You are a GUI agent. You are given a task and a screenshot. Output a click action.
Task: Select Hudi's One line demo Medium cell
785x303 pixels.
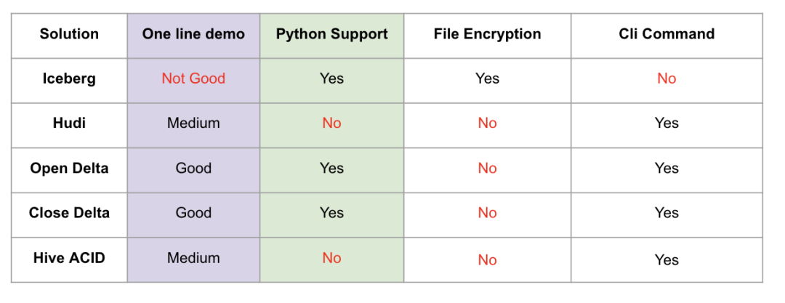[x=193, y=124]
